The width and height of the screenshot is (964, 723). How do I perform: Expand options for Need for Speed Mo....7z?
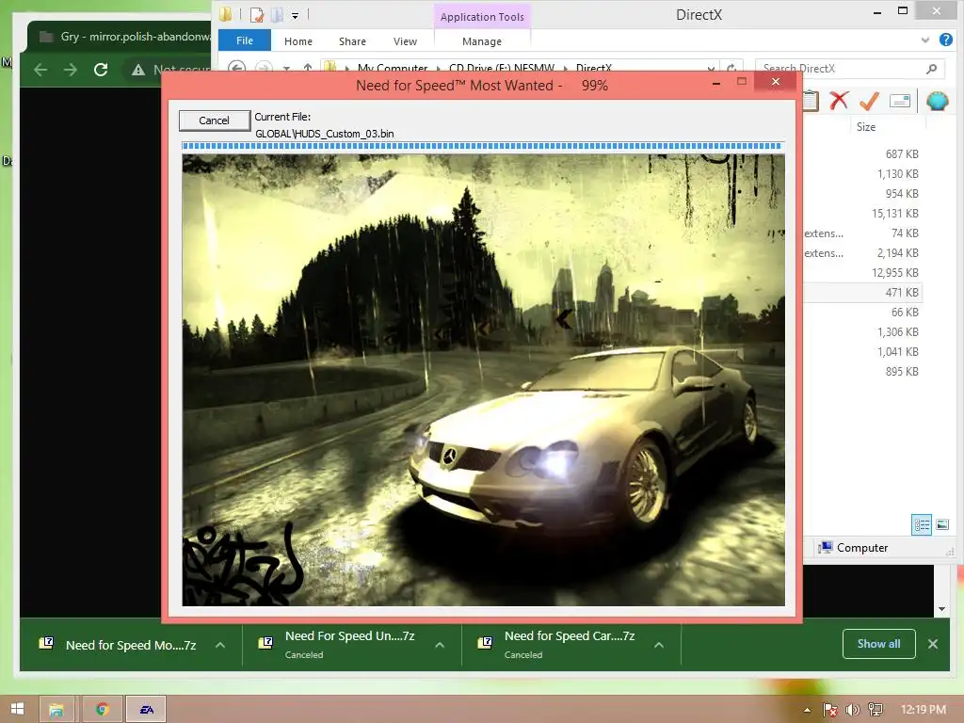(220, 645)
